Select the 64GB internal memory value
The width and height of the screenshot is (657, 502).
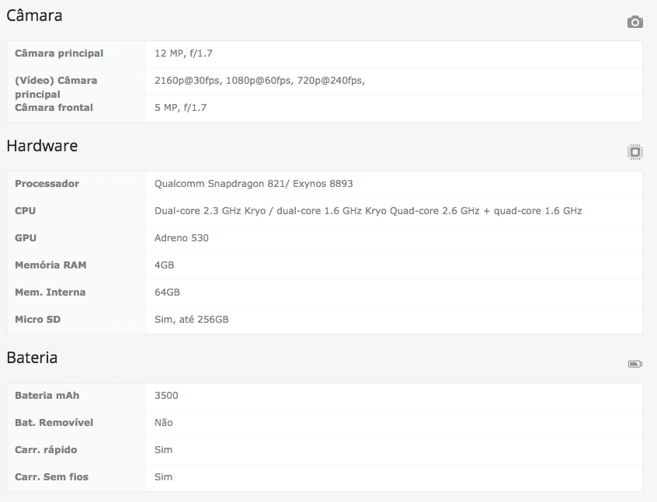(167, 293)
